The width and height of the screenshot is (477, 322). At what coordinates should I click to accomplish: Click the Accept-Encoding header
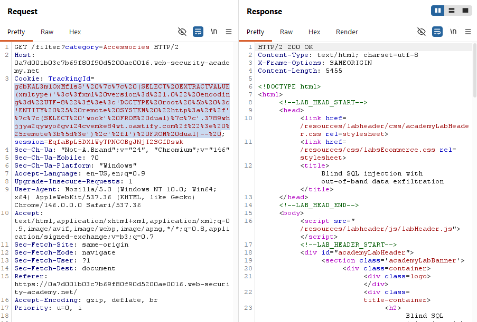pos(86,299)
